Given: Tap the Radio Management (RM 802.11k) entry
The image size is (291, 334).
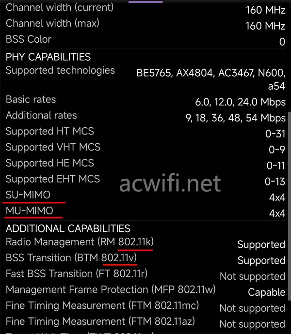Looking at the screenshot, I should (80, 242).
